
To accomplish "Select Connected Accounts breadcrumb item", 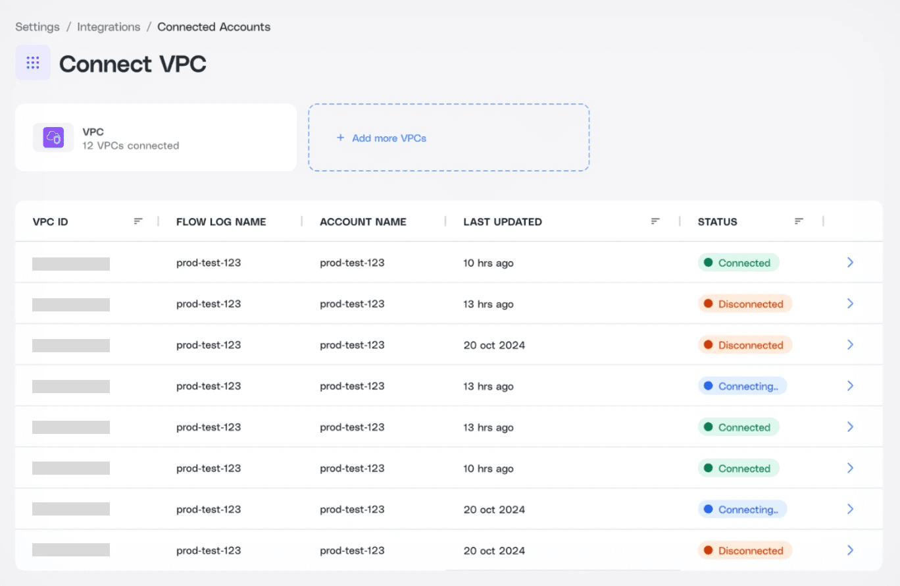I will [214, 27].
